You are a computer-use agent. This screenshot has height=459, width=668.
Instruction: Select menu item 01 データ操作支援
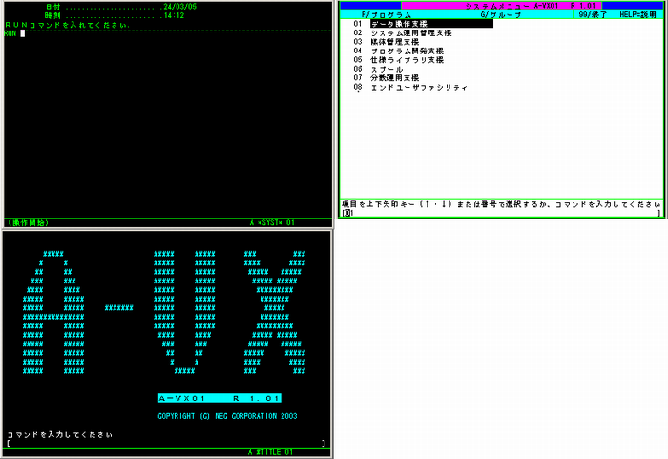[423, 24]
